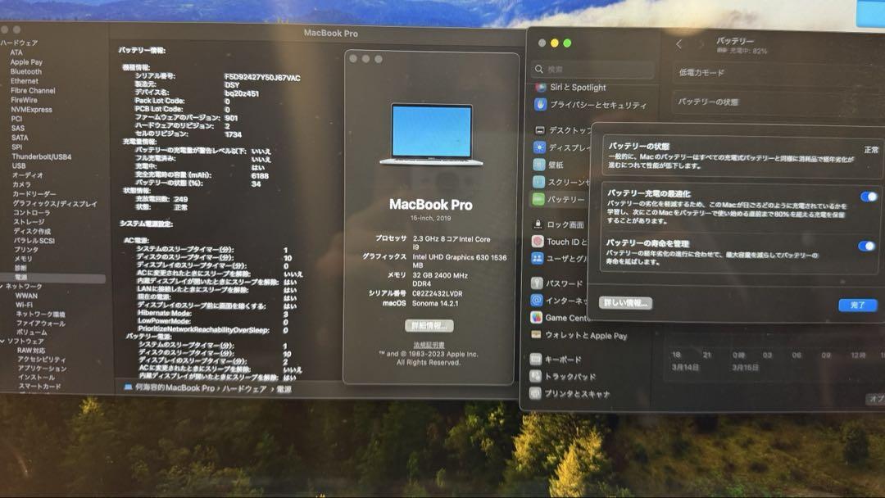
Task: Select Thunderbolt/USB4 in the sidebar
Action: pyautogui.click(x=41, y=156)
